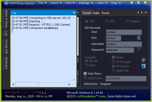Click the green up-arrow button in title bar
Screen dimensions: 152x102
139,3
